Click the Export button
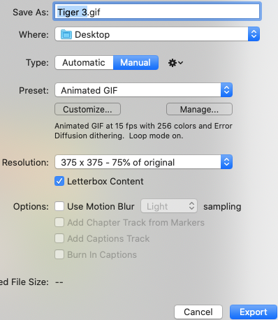 (254, 312)
